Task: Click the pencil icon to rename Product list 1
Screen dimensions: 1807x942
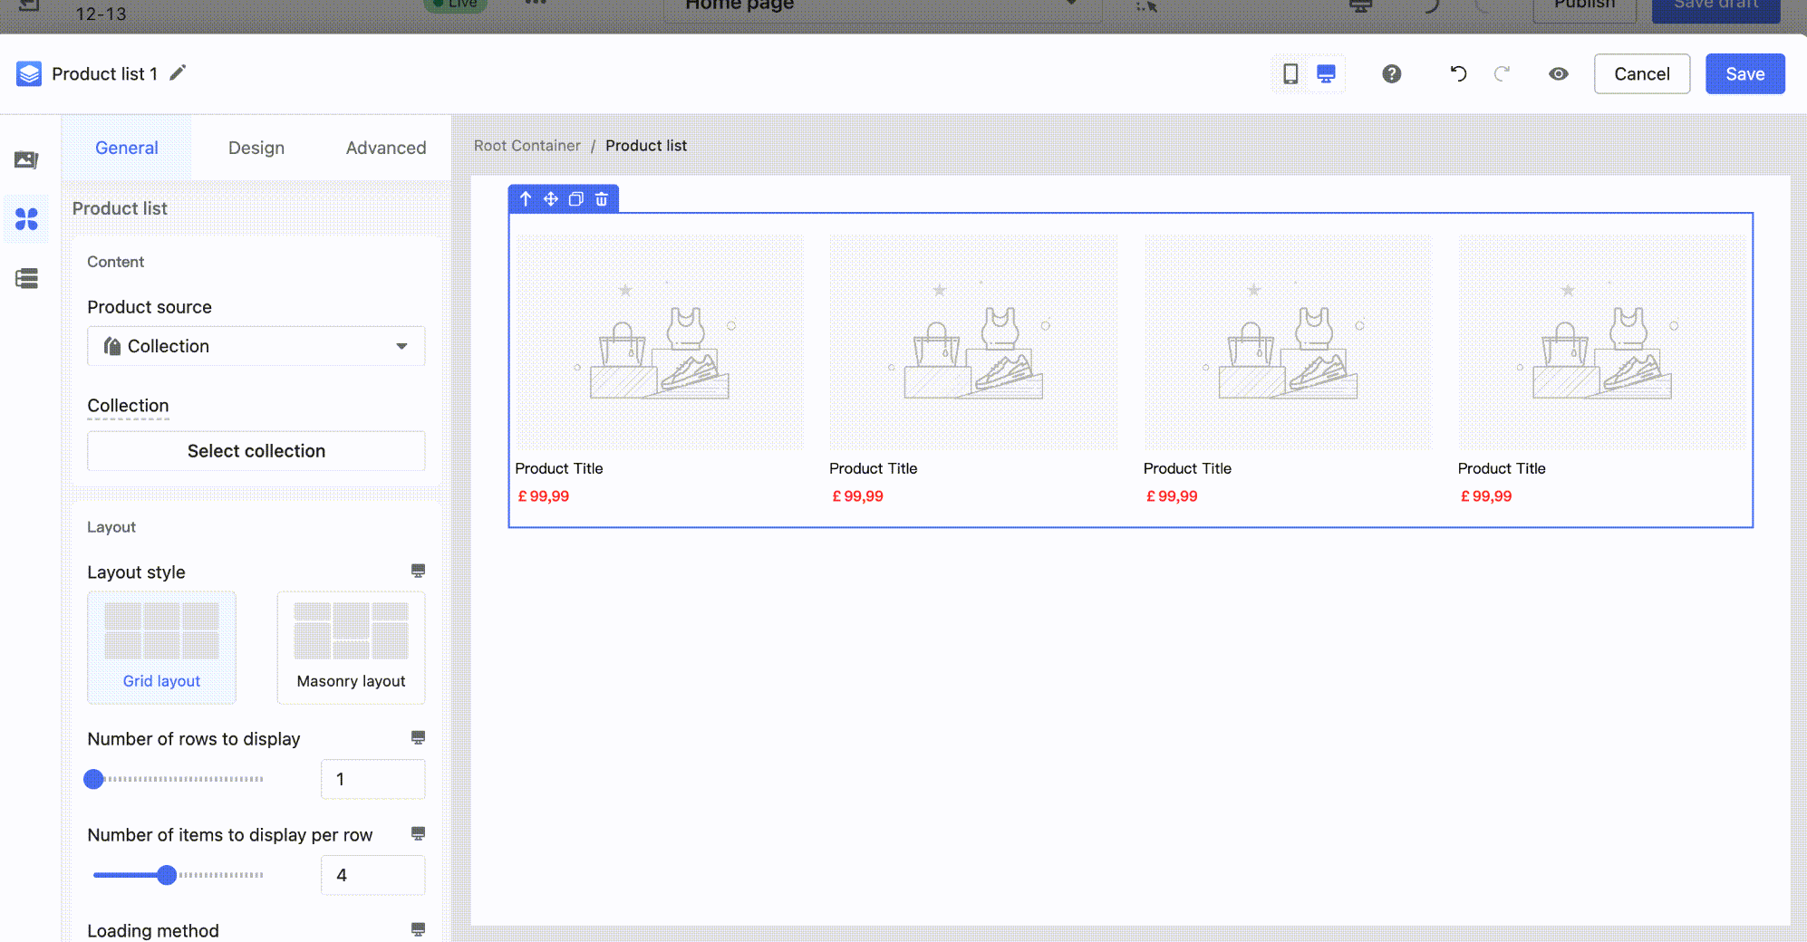Action: pos(178,72)
